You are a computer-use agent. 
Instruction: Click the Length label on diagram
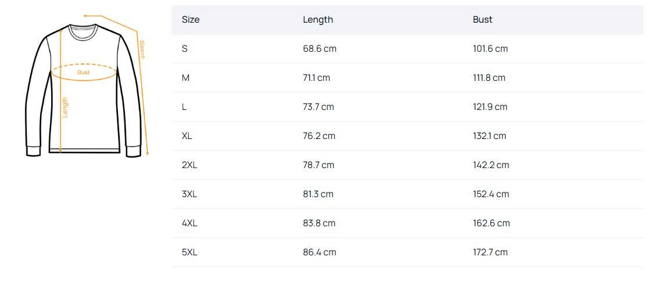tap(65, 107)
